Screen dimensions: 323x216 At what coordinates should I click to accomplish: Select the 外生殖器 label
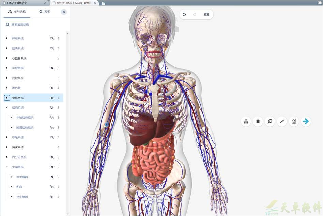click(22, 197)
